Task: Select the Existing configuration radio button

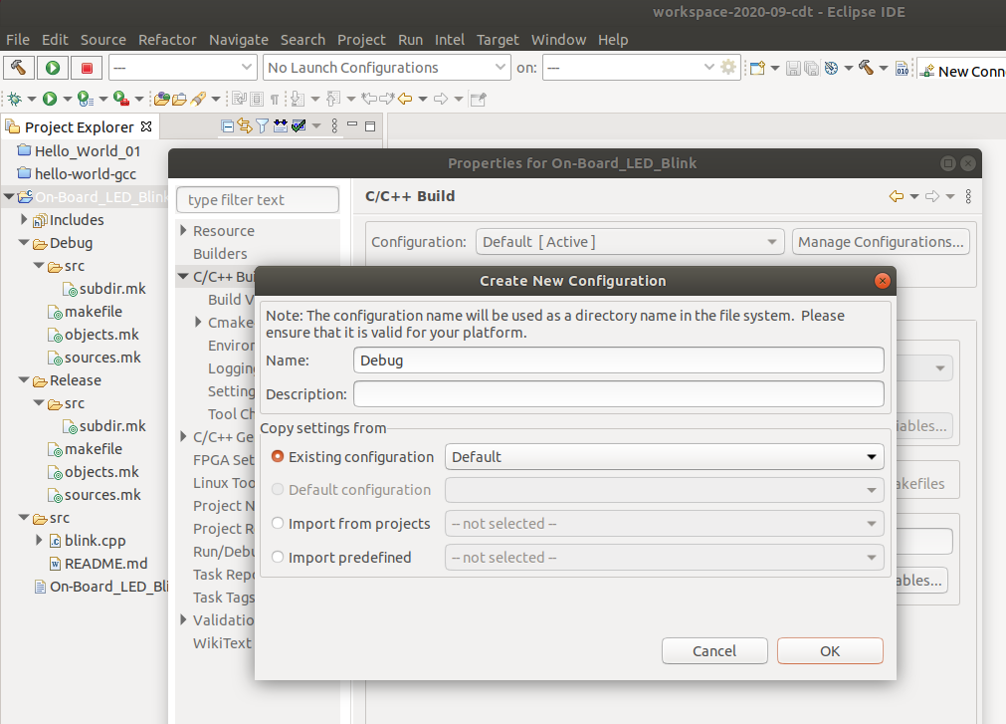Action: point(278,457)
